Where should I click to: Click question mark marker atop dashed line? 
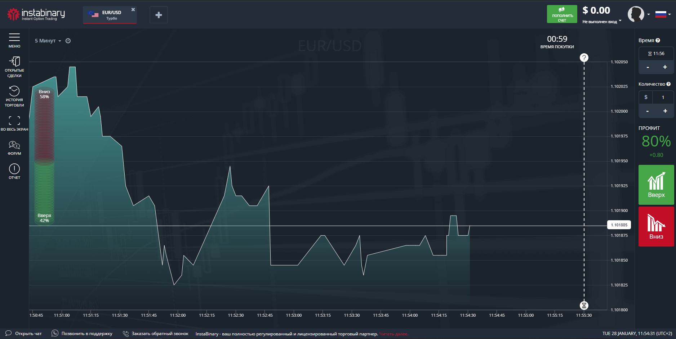pyautogui.click(x=584, y=58)
